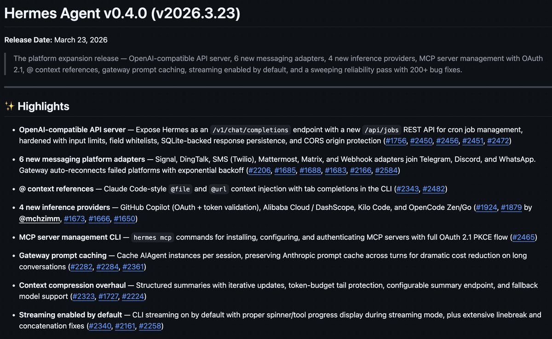Open pull request link #2282

[x=82, y=267]
